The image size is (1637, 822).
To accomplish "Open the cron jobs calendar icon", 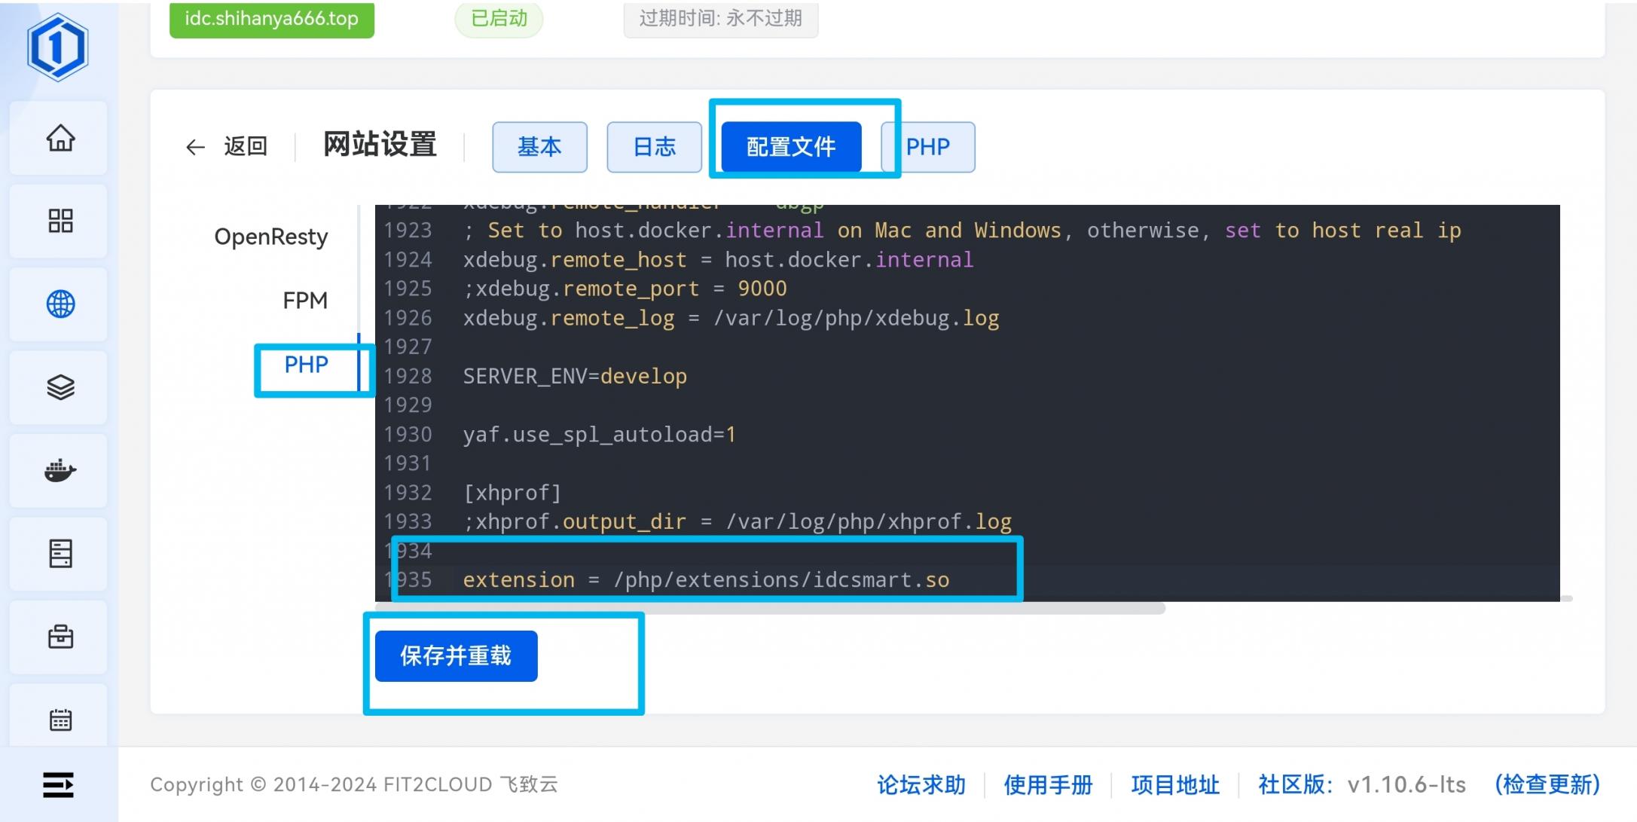I will click(60, 720).
